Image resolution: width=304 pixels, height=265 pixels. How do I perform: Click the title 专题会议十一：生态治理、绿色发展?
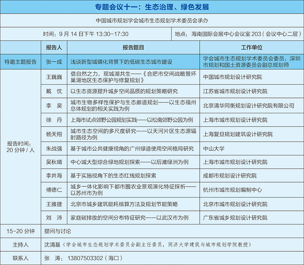click(152, 7)
